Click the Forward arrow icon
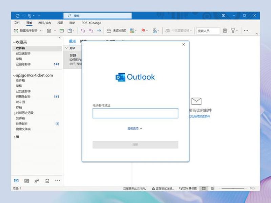The width and height of the screenshot is (271, 203). 99,31
